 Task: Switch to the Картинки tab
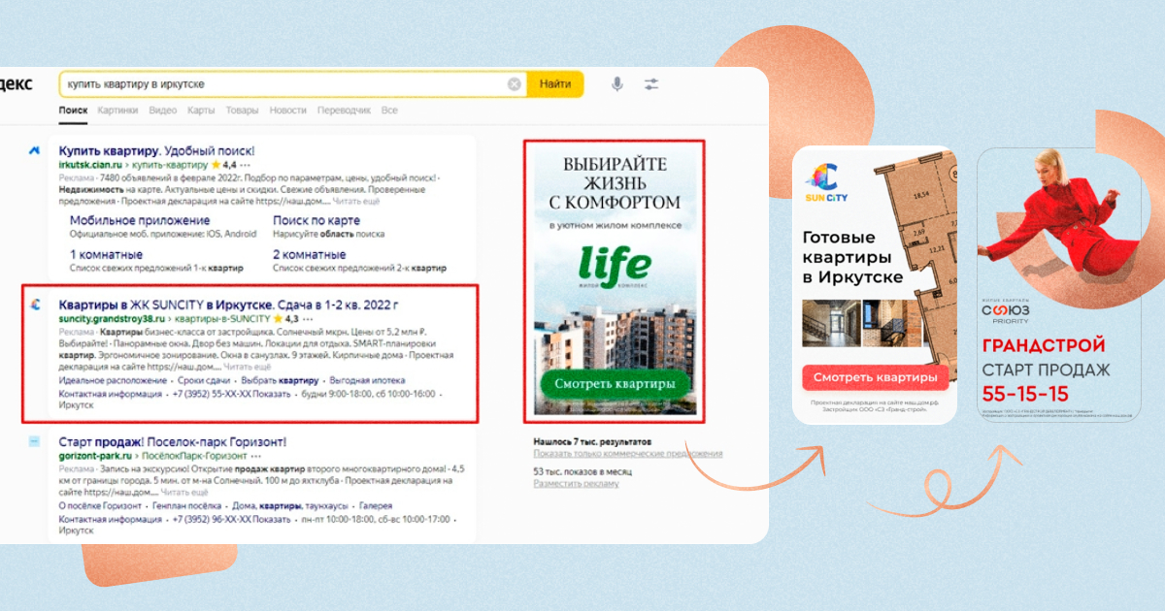point(117,111)
